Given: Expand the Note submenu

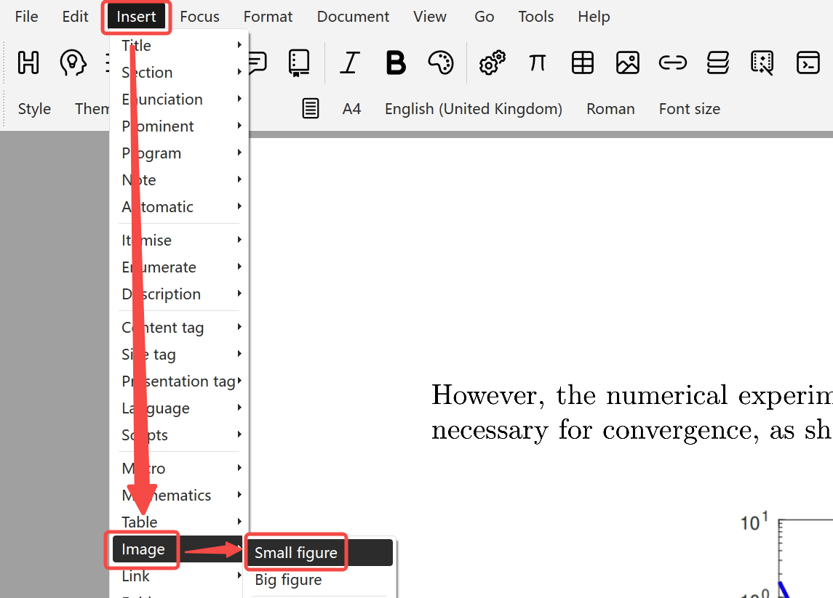Looking at the screenshot, I should click(x=180, y=180).
